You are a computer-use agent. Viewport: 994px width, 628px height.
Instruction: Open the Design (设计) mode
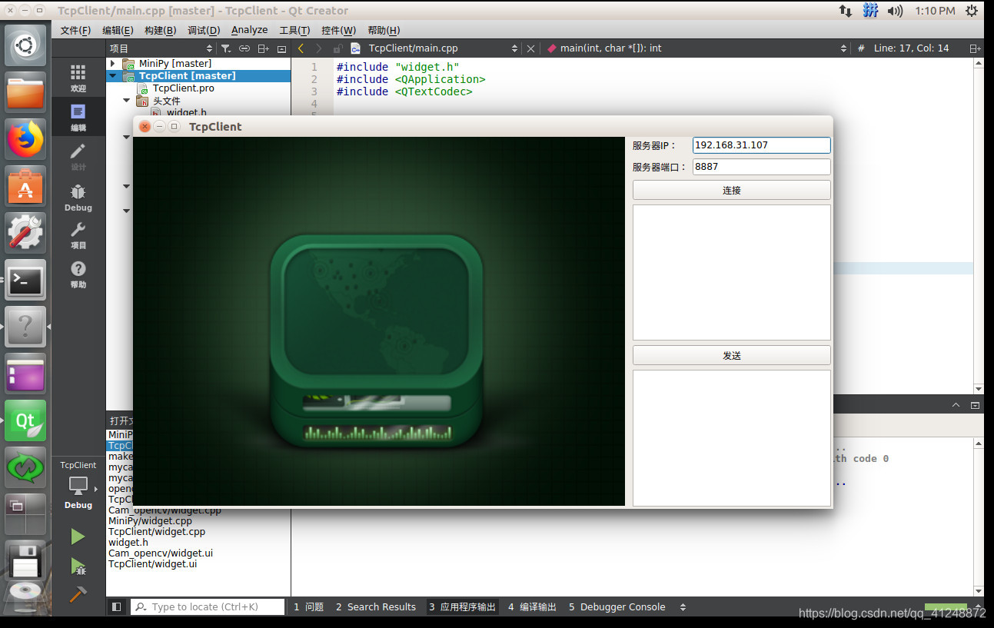78,156
